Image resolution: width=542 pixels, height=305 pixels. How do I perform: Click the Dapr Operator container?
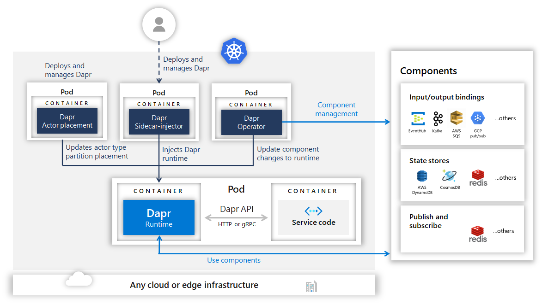(251, 122)
